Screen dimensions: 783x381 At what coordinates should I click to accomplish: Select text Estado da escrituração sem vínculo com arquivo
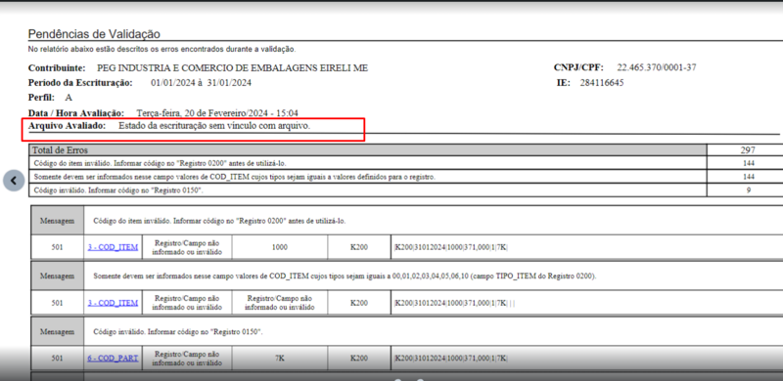[x=214, y=126]
